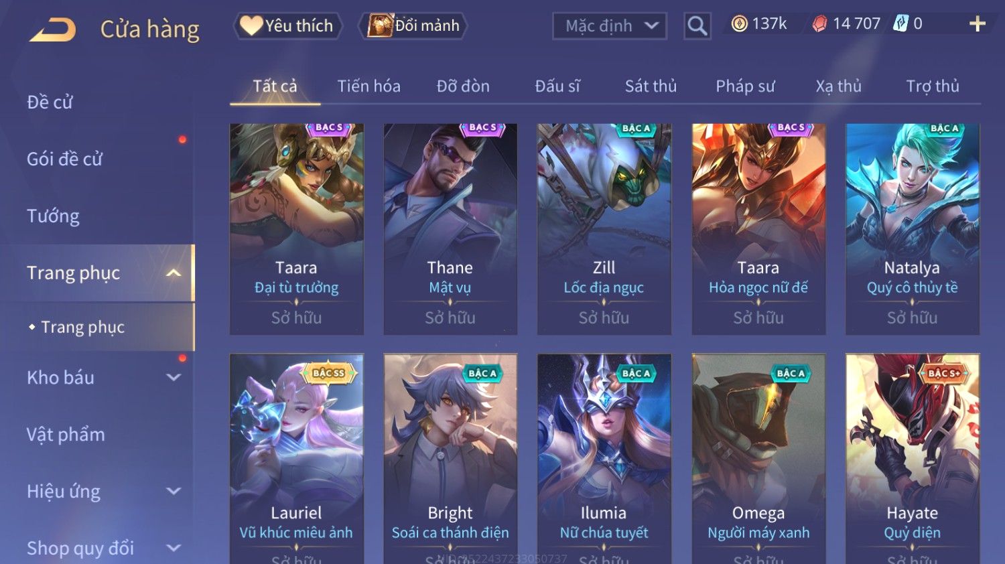Open Đổi mảnh treasure chest button
Screen dimensions: 1005x564
[x=413, y=26]
